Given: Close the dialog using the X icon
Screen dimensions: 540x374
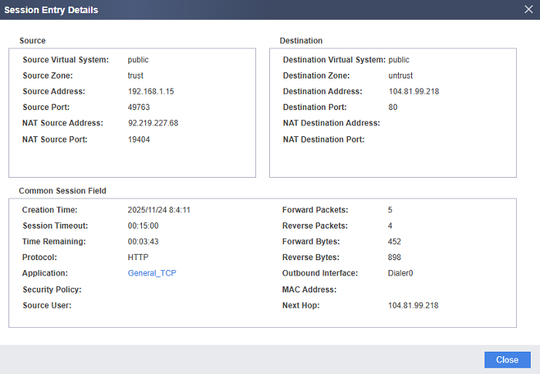Looking at the screenshot, I should [528, 10].
